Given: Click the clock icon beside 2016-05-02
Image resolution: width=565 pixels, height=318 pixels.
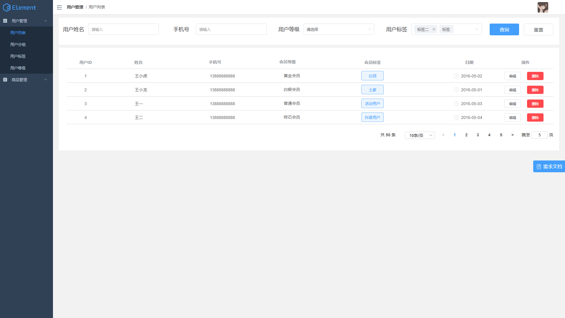Looking at the screenshot, I should [456, 76].
